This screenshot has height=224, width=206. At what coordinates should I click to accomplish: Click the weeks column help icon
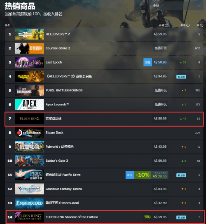[201, 26]
